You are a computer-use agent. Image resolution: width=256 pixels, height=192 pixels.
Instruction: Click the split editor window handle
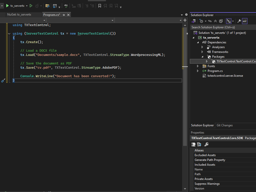coord(185,20)
